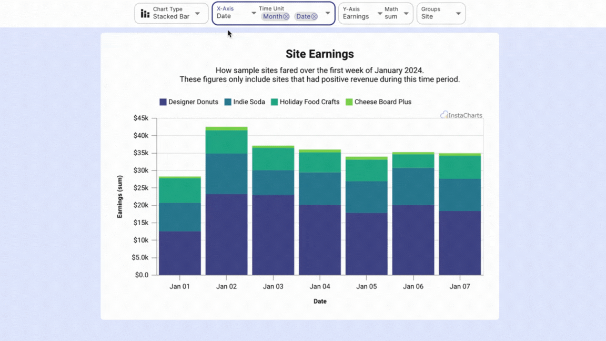Click the sum value in Math selector

click(391, 17)
